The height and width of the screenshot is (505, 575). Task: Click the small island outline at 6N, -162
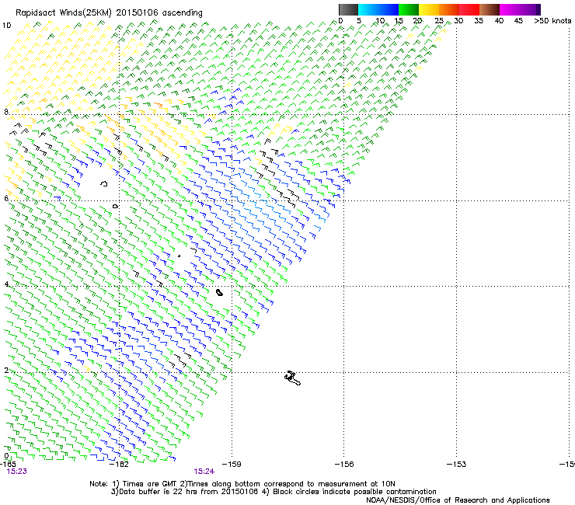(115, 207)
